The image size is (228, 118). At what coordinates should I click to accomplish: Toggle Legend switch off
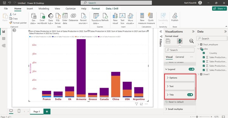192,69
